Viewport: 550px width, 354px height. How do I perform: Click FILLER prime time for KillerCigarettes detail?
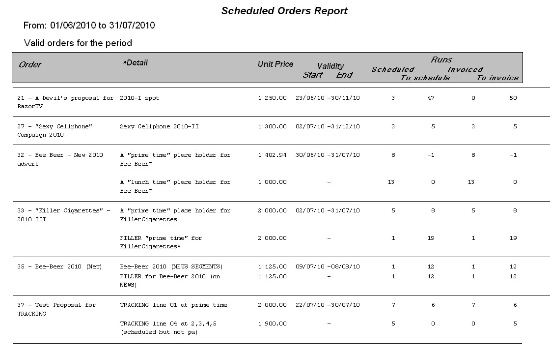[x=161, y=242]
